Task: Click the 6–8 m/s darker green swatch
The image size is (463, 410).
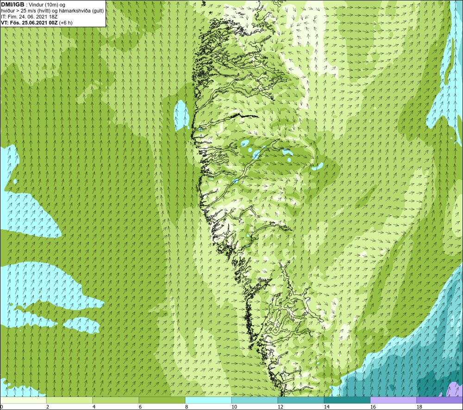Action: 162,400
